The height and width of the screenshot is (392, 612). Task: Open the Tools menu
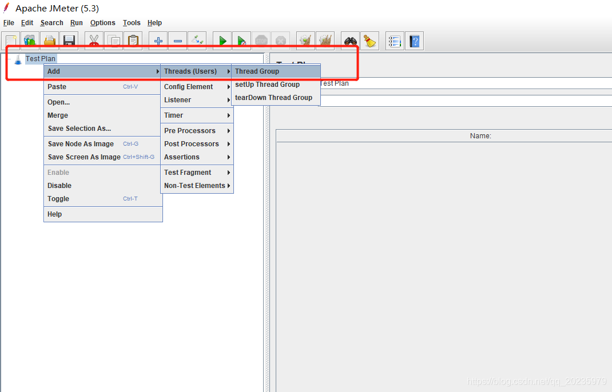click(x=132, y=23)
